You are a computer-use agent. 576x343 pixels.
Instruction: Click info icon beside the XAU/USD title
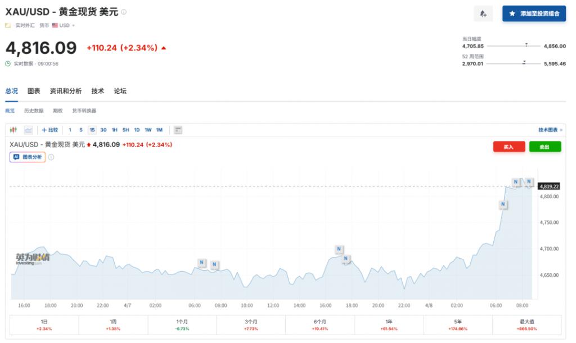tap(124, 12)
